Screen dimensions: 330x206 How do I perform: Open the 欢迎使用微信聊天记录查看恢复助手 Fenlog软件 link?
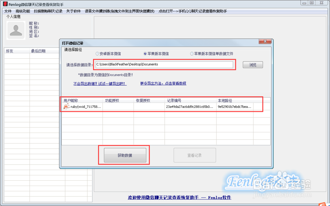180,197
